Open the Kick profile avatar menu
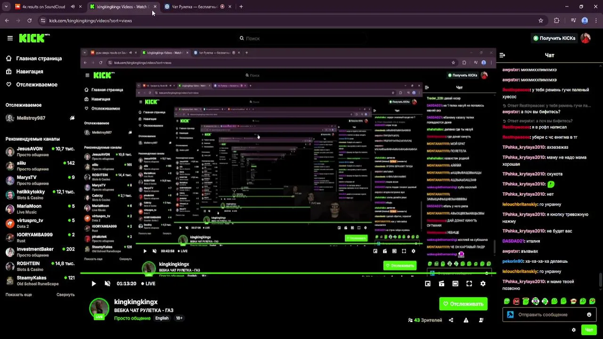Viewport: 603px width, 339px height. point(586,38)
